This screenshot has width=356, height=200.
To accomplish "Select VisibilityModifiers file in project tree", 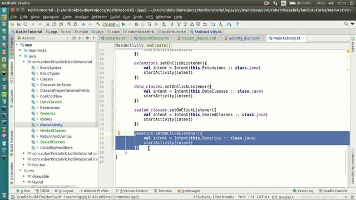I will [56, 148].
